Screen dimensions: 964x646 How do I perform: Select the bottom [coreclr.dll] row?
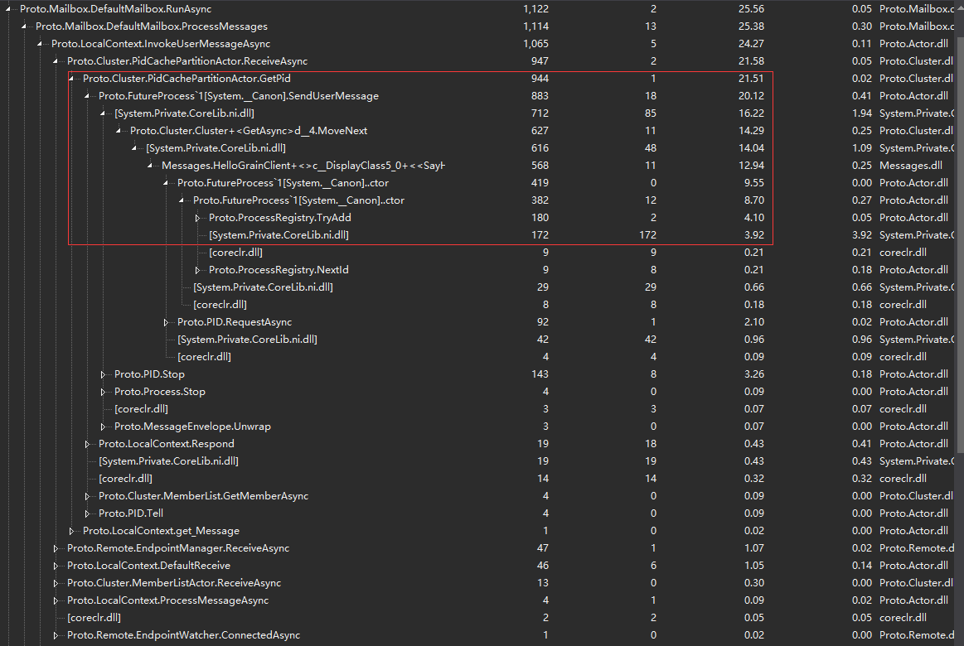94,617
